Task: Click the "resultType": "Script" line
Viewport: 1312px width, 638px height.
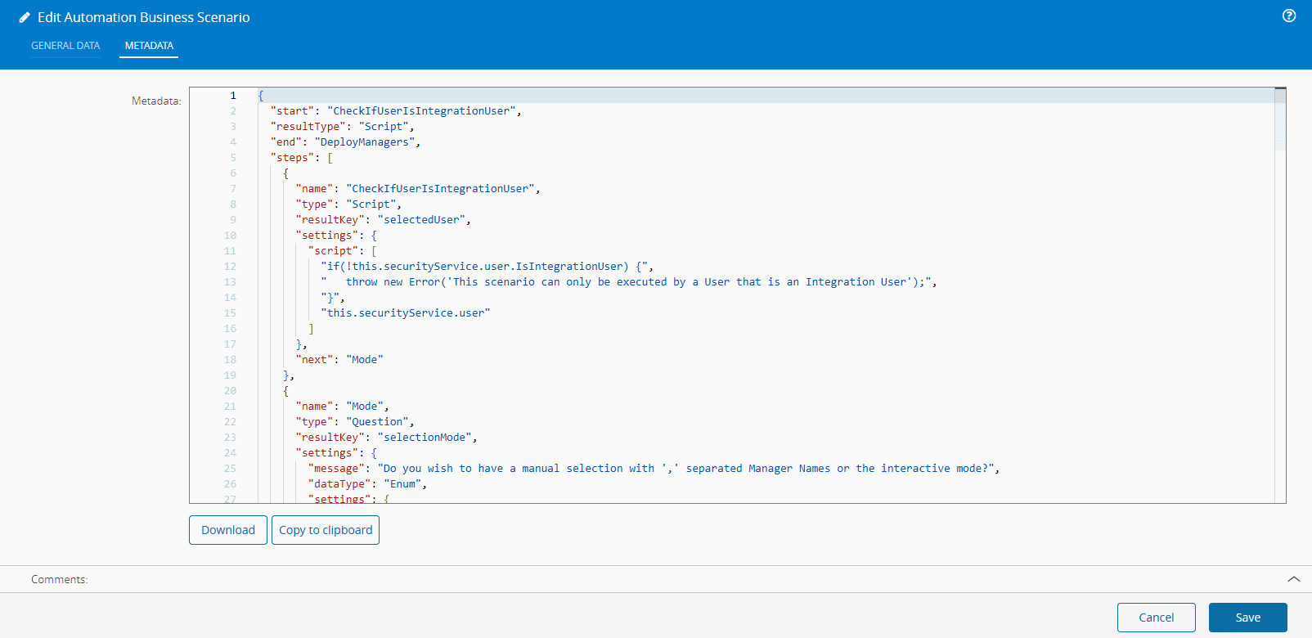Action: tap(342, 127)
